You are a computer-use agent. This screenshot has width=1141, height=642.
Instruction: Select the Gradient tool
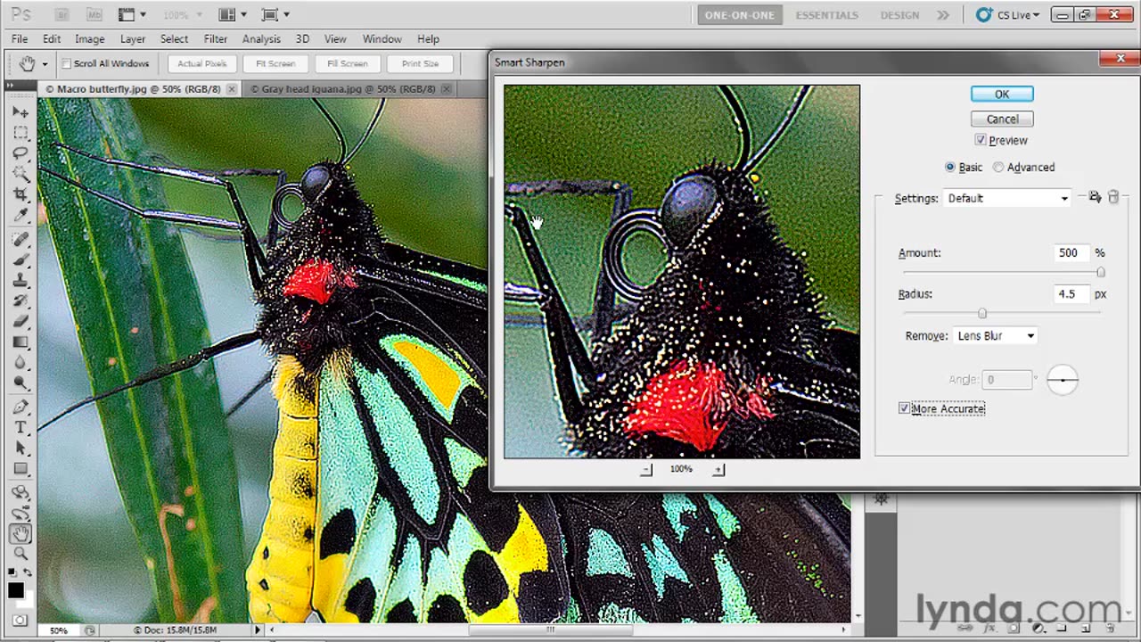click(x=21, y=342)
